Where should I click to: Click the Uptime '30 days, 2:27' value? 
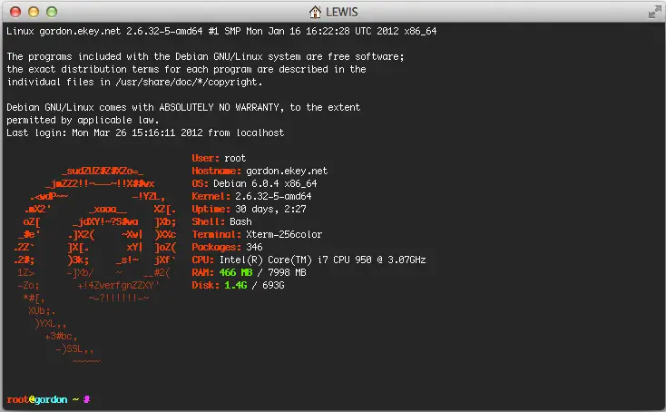click(x=270, y=209)
